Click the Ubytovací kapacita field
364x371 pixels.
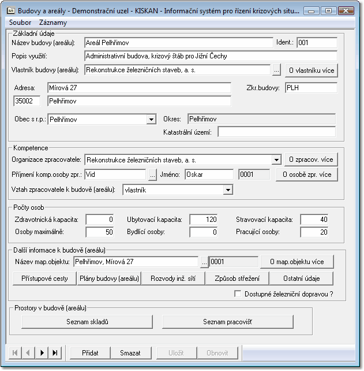pyautogui.click(x=204, y=220)
